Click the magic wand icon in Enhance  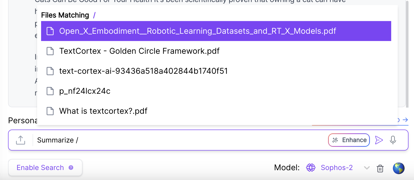(335, 140)
